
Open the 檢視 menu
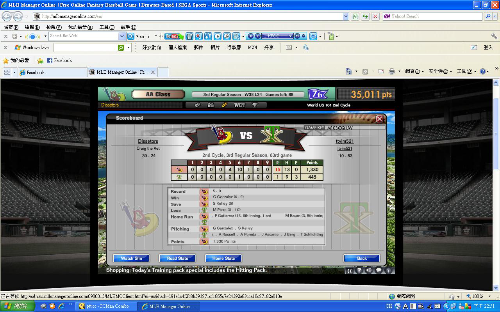click(x=54, y=27)
